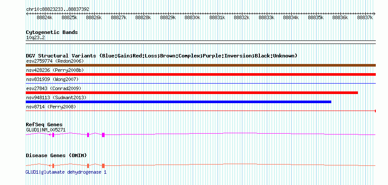Open the nsv428236 (Perry2008b) label

click(55, 71)
